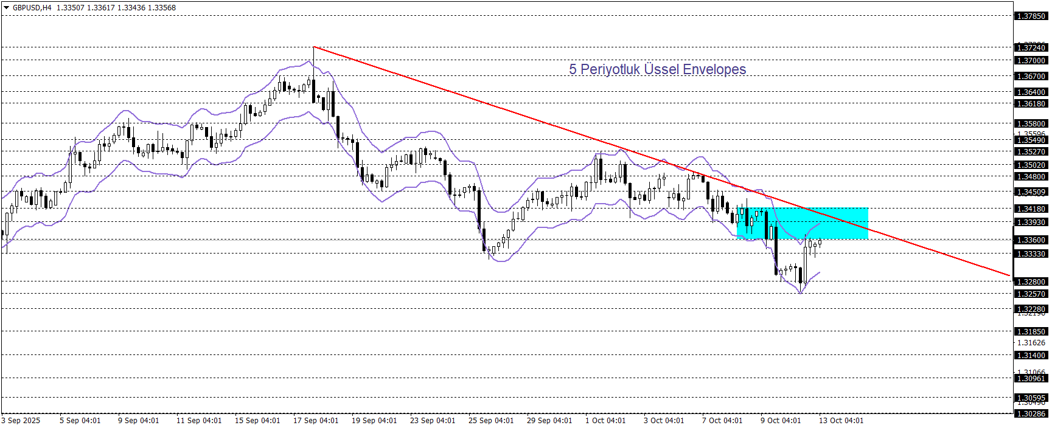Click the 1.37850 price level label
The image size is (1052, 428).
pos(1031,16)
